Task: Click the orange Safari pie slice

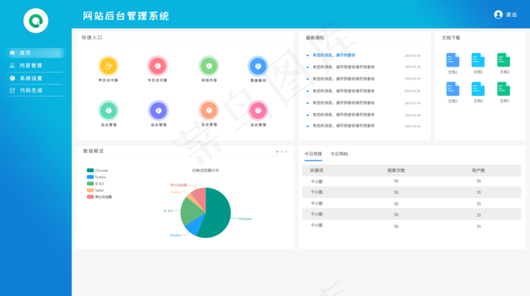Action: pos(194,198)
